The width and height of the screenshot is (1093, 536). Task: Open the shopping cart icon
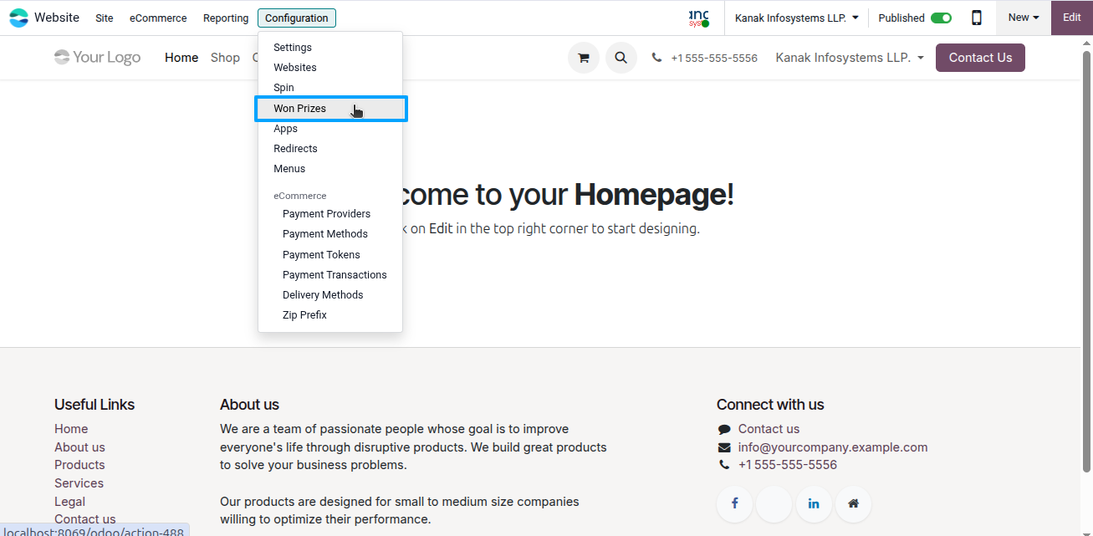584,58
